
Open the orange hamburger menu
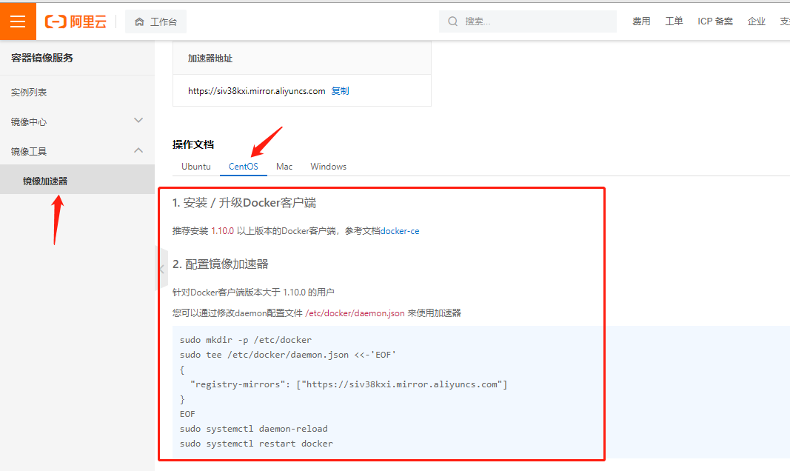(18, 21)
